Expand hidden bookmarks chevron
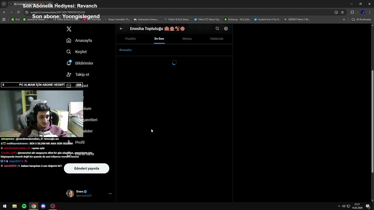This screenshot has height=210, width=374. point(344,20)
